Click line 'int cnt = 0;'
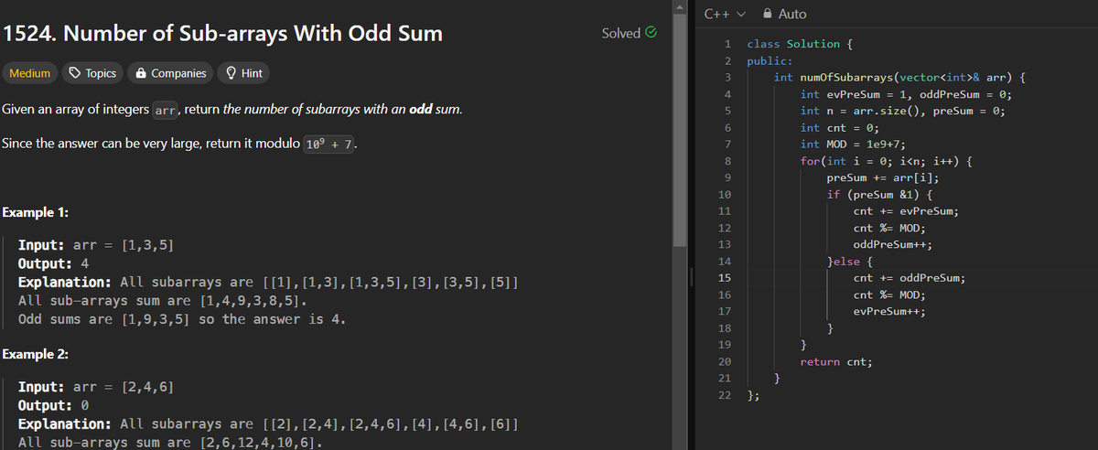The height and width of the screenshot is (450, 1098). [838, 128]
